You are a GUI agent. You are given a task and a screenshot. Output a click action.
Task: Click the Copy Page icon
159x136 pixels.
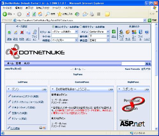28,32
